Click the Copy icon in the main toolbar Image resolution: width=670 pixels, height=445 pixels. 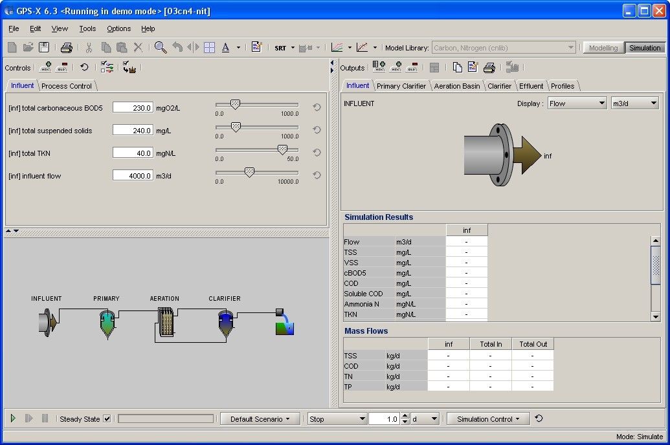[x=106, y=47]
